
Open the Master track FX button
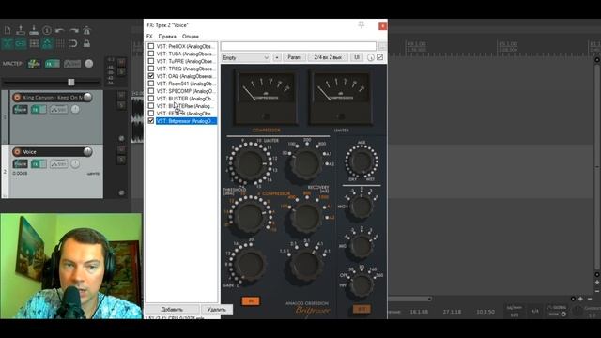click(53, 64)
